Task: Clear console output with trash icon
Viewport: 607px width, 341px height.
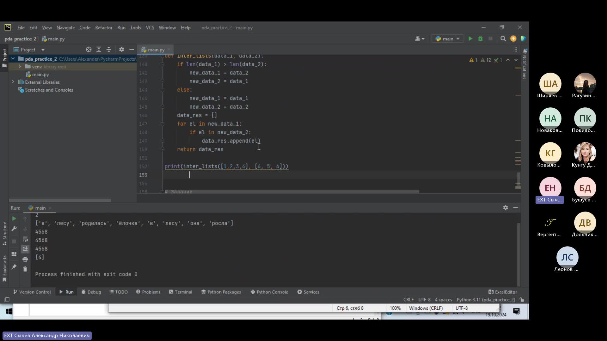Action: pos(25,269)
